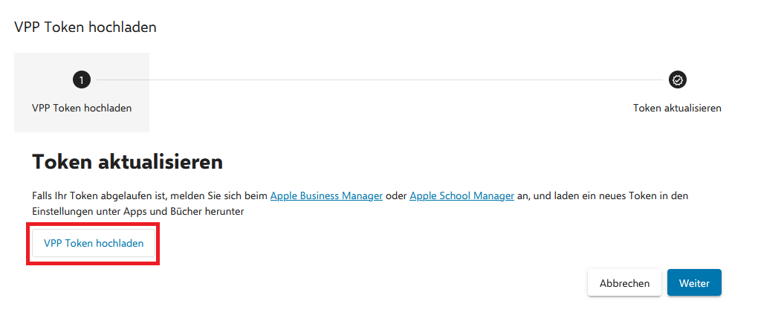Screen dimensions: 758x324
Task: Cancel the dialog with Abbrechen
Action: [x=624, y=283]
